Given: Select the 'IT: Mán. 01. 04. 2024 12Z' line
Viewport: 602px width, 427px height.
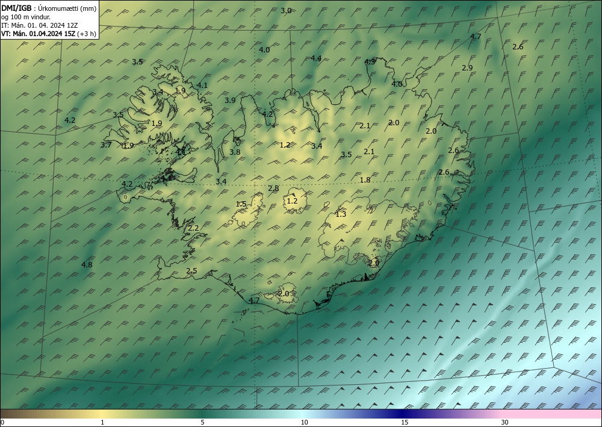Looking at the screenshot, I should click(x=40, y=25).
